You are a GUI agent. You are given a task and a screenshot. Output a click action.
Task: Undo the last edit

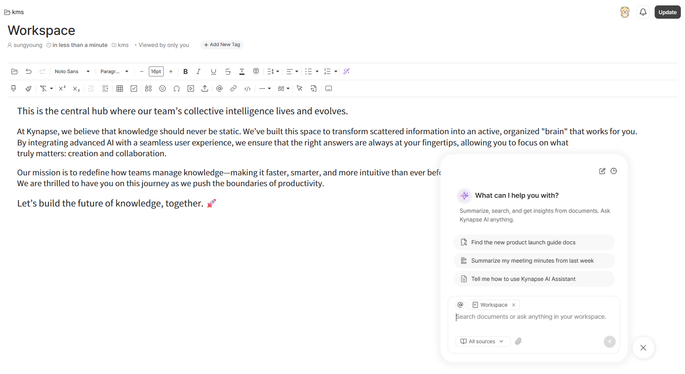pyautogui.click(x=29, y=71)
